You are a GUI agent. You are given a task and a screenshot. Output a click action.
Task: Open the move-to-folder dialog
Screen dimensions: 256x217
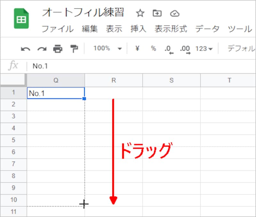tap(157, 13)
